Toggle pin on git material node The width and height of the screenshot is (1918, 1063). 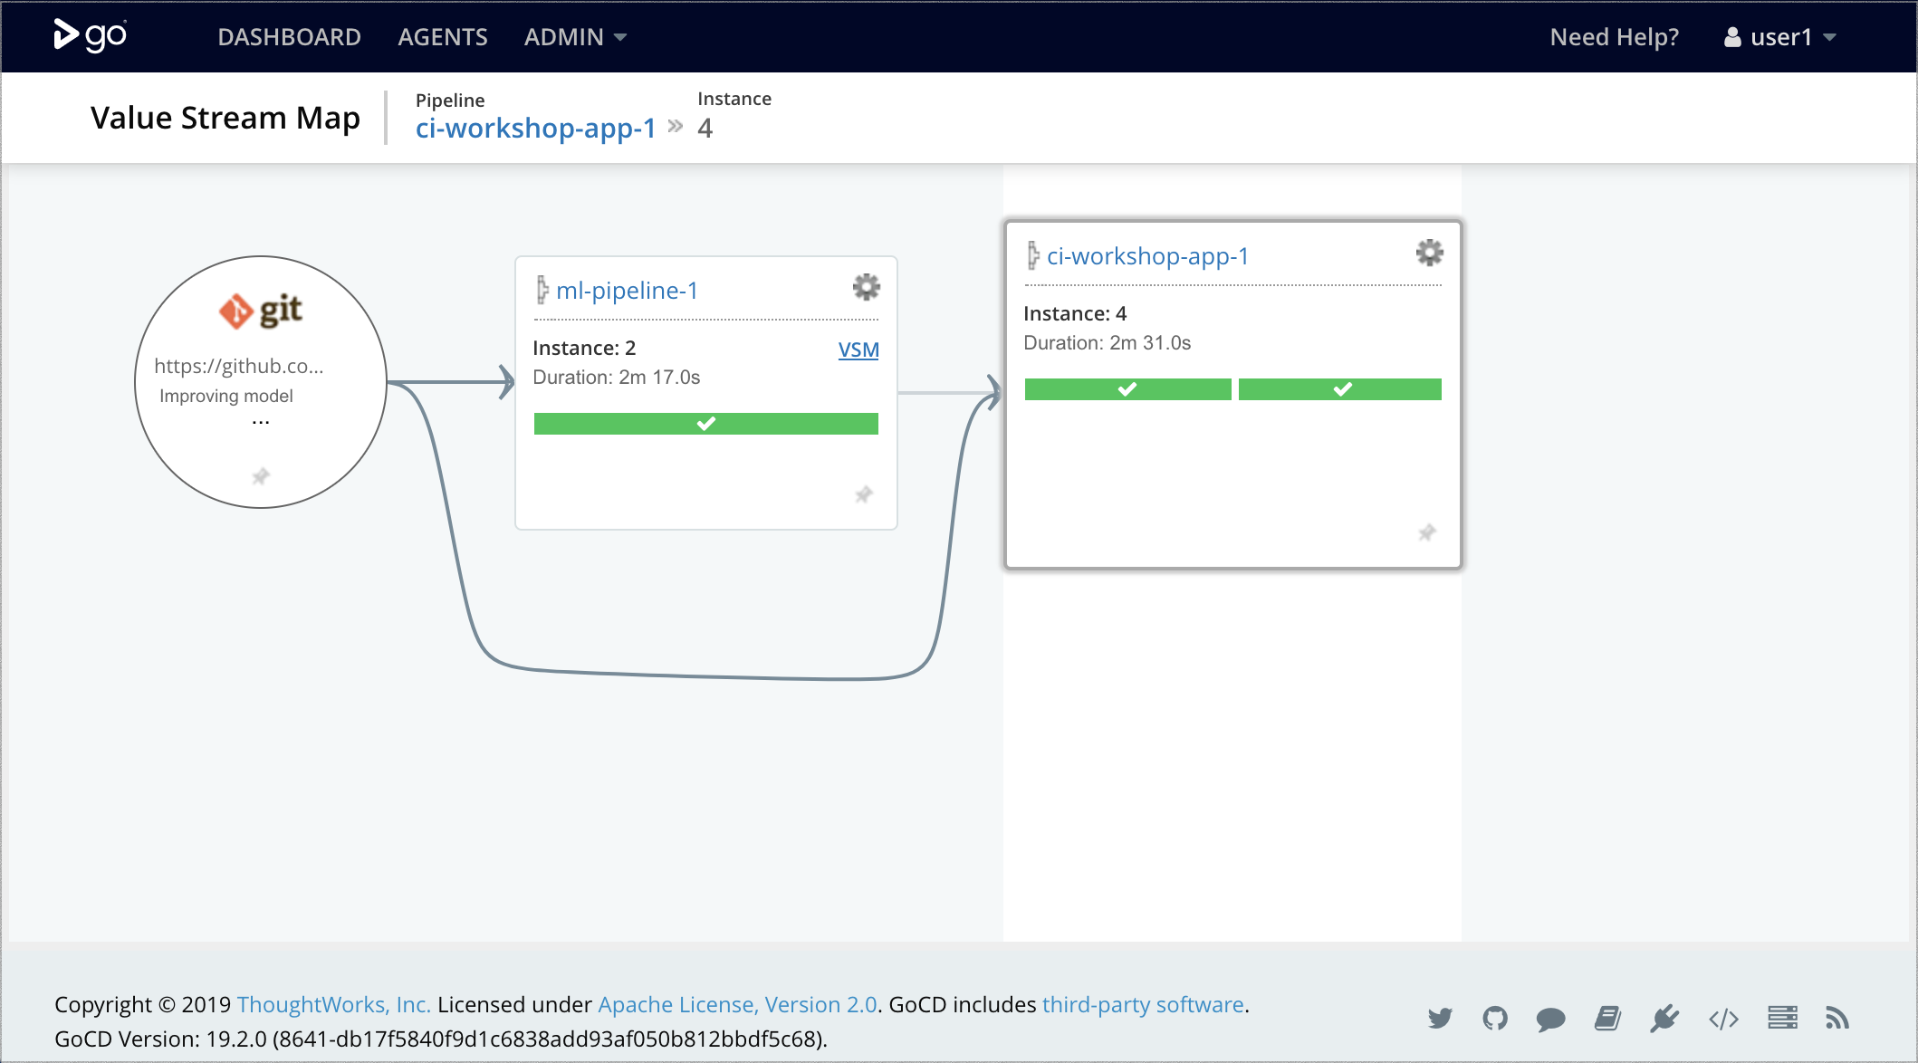[261, 476]
